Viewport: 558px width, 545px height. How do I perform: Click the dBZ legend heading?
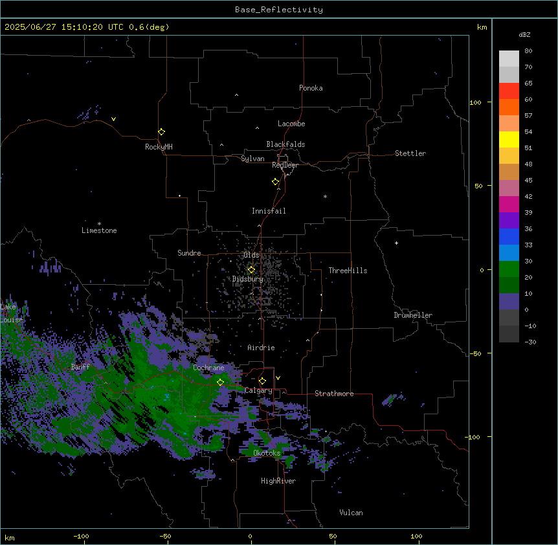point(524,34)
